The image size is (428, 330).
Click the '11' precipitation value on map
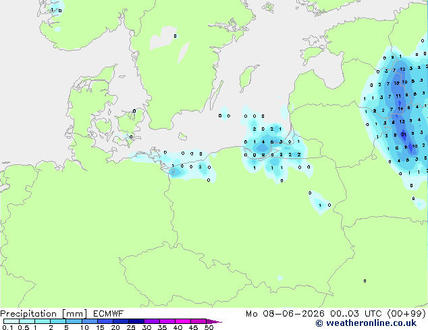click(398, 96)
